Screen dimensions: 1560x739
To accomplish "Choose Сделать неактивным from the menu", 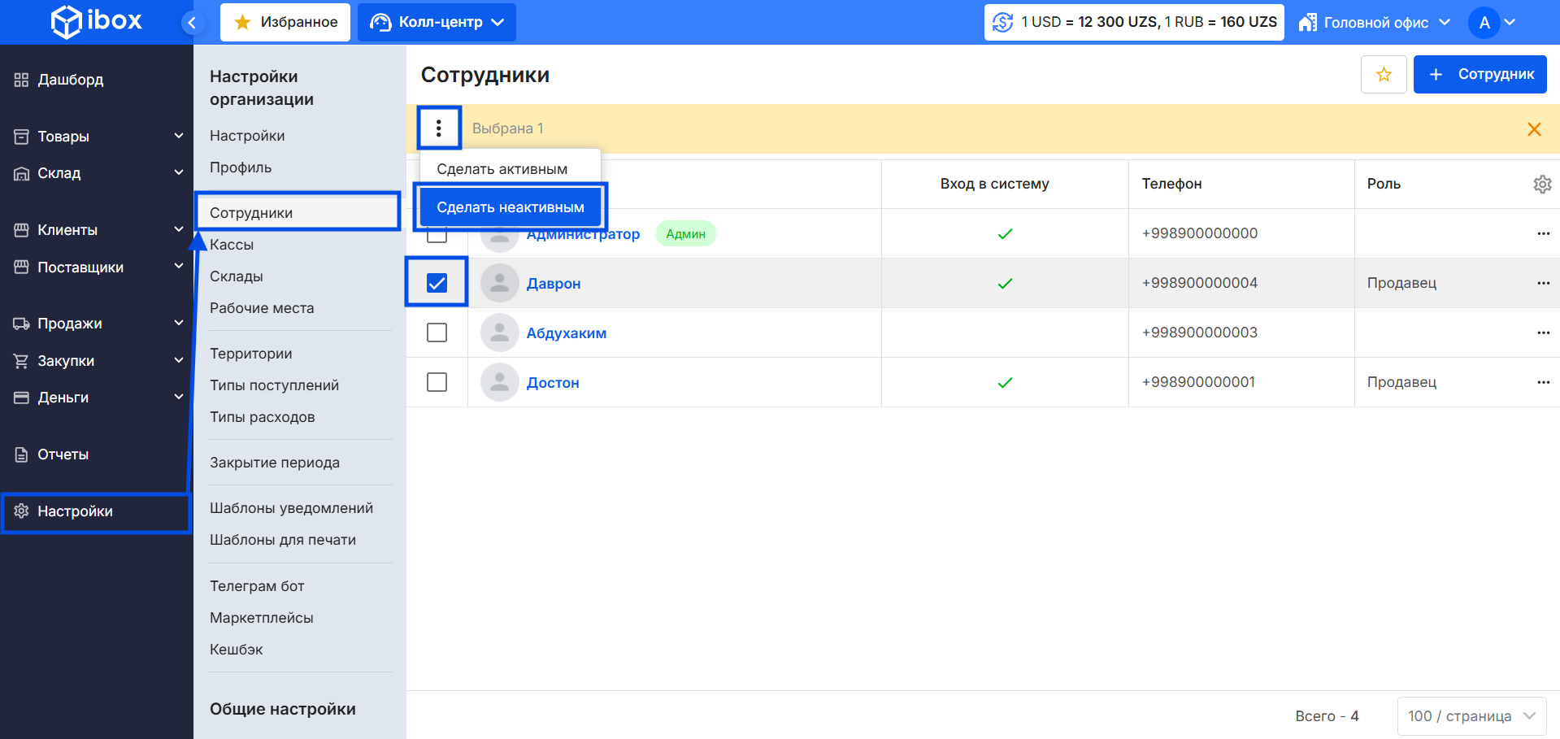I will tap(511, 207).
